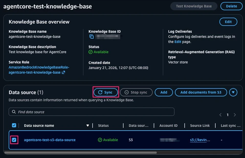Click Add documents from S3 button
This screenshot has width=245, height=158.
tap(201, 92)
